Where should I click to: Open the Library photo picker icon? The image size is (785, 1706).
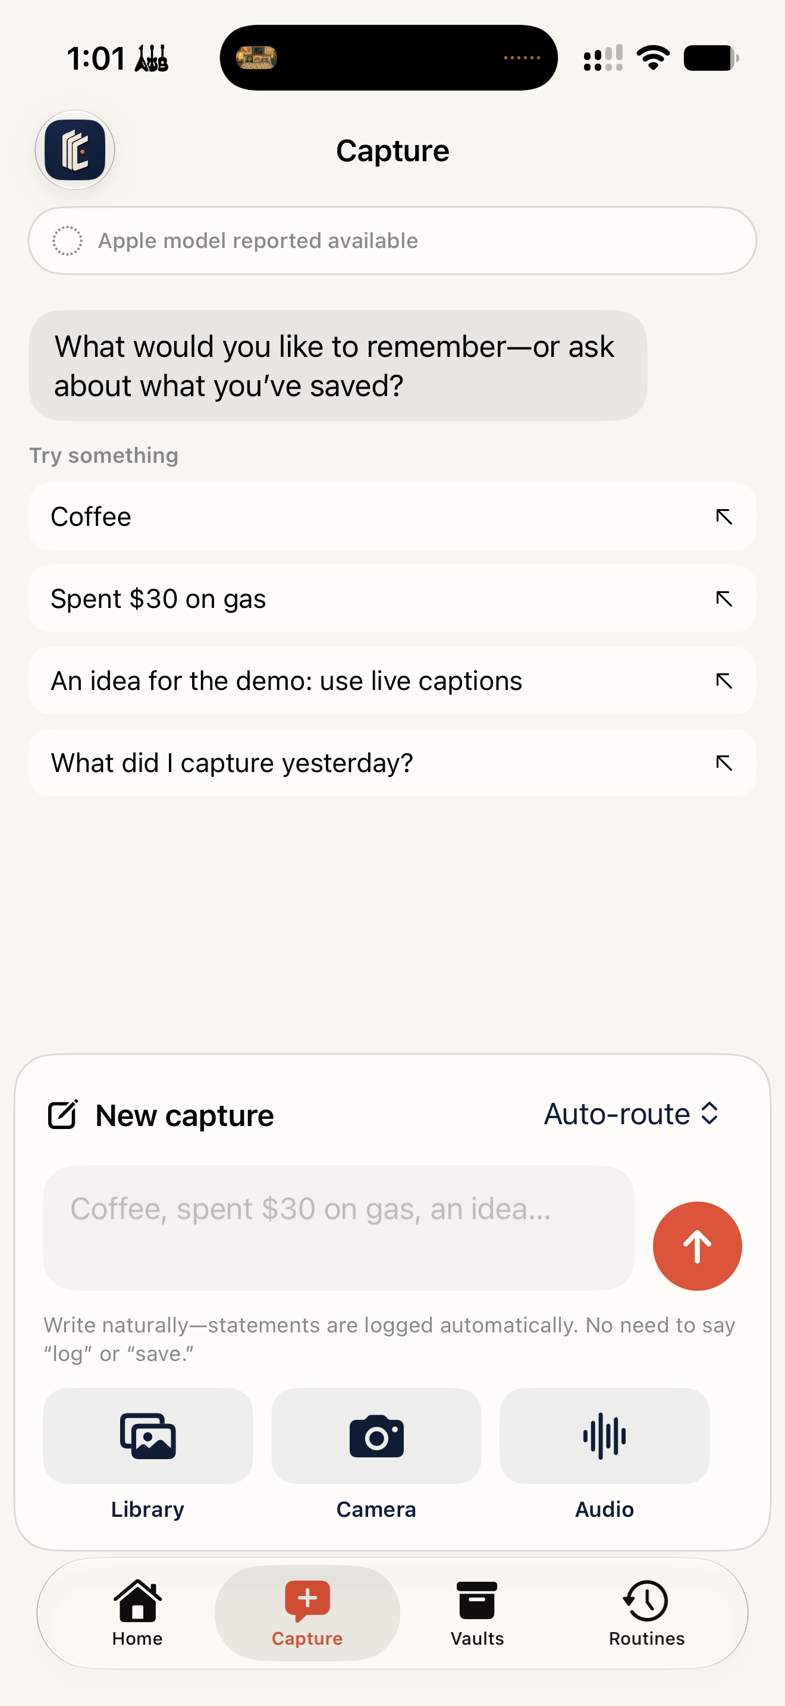(x=147, y=1435)
